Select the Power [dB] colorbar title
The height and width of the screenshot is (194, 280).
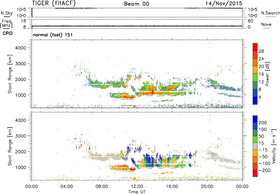pyautogui.click(x=267, y=74)
